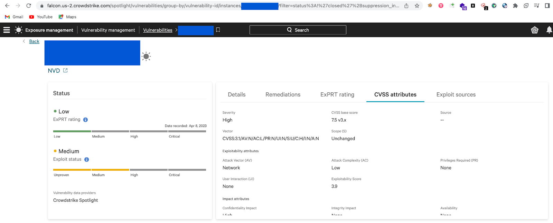Screen dimensions: 553x223
Task: Click the info icon next to ExPRT rating
Action: [x=85, y=120]
